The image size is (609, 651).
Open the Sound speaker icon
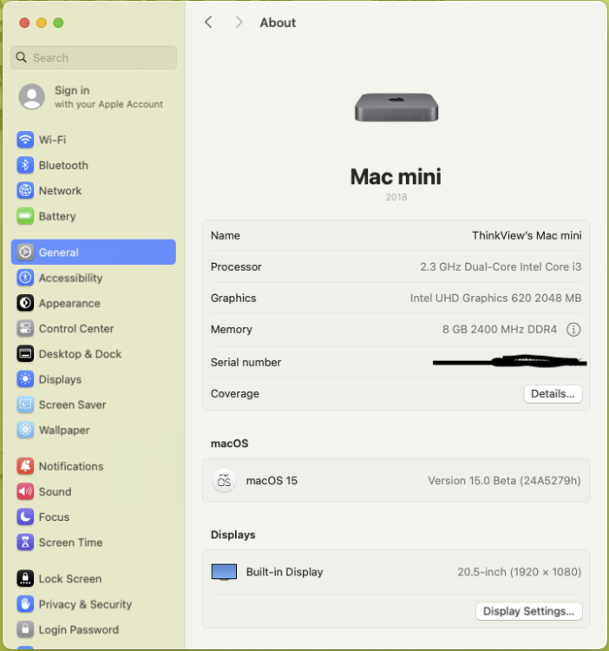point(25,491)
